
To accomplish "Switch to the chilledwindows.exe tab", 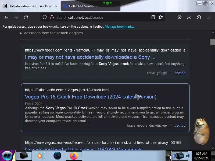I will [30, 6].
